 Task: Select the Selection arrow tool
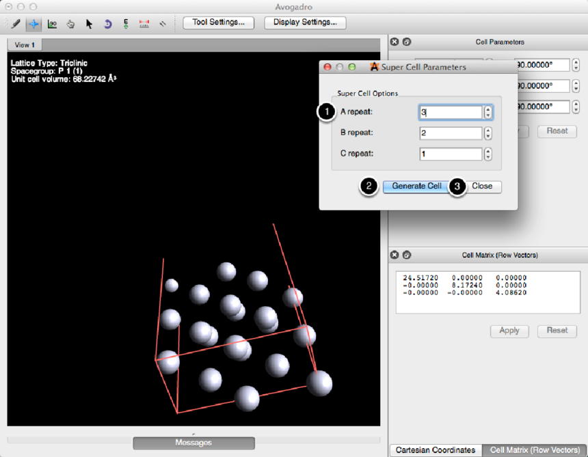point(89,24)
